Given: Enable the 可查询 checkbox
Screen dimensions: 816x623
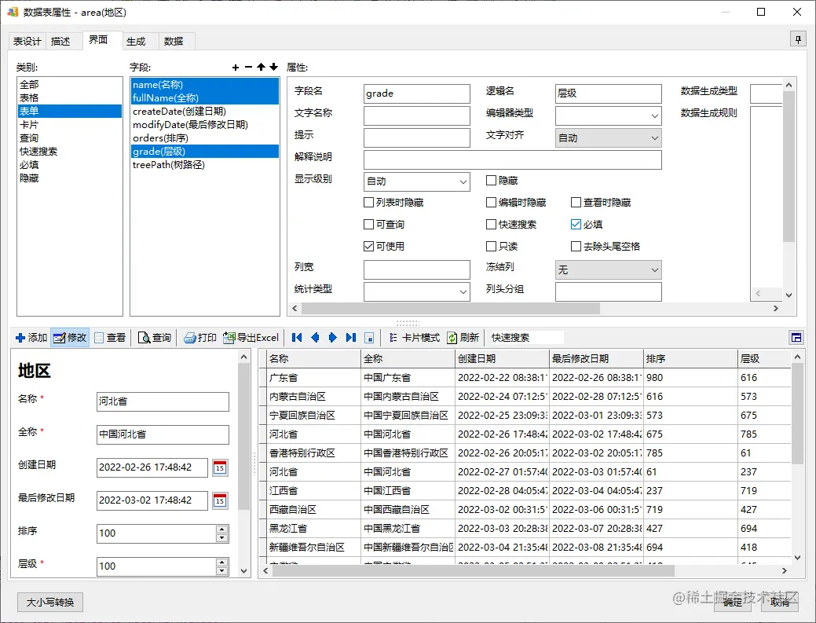Looking at the screenshot, I should [368, 225].
